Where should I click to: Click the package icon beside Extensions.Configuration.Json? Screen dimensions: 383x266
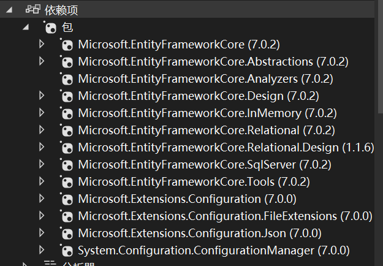click(67, 234)
